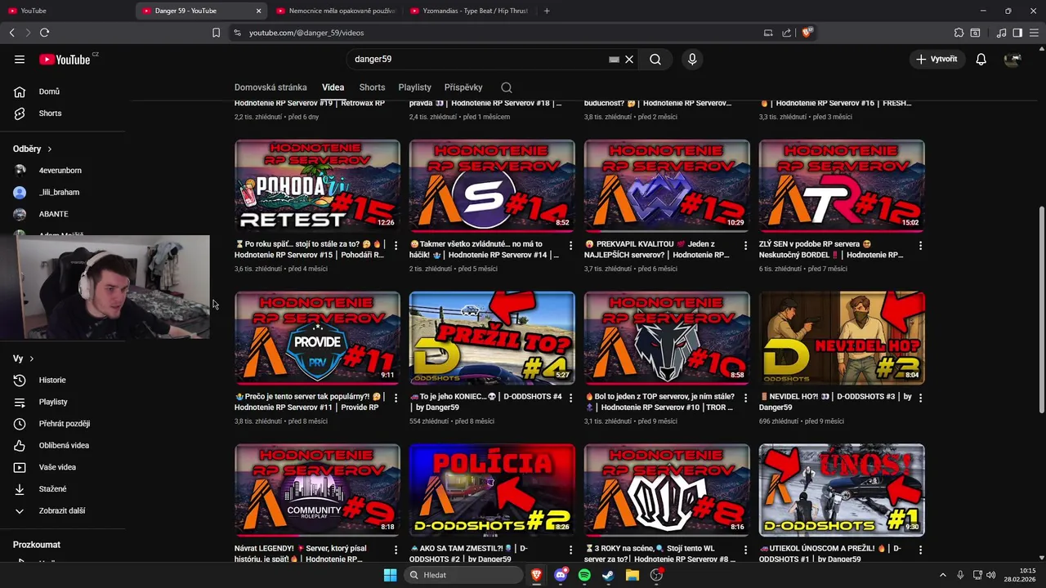Select the Videa channel tab
The height and width of the screenshot is (588, 1046).
[333, 87]
